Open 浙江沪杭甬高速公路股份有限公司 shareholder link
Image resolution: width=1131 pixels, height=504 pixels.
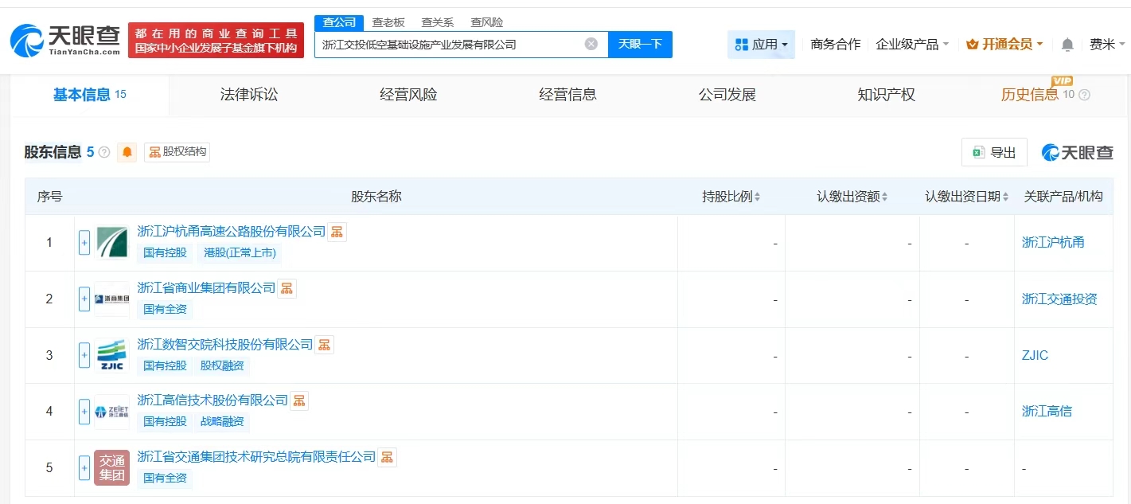[232, 232]
